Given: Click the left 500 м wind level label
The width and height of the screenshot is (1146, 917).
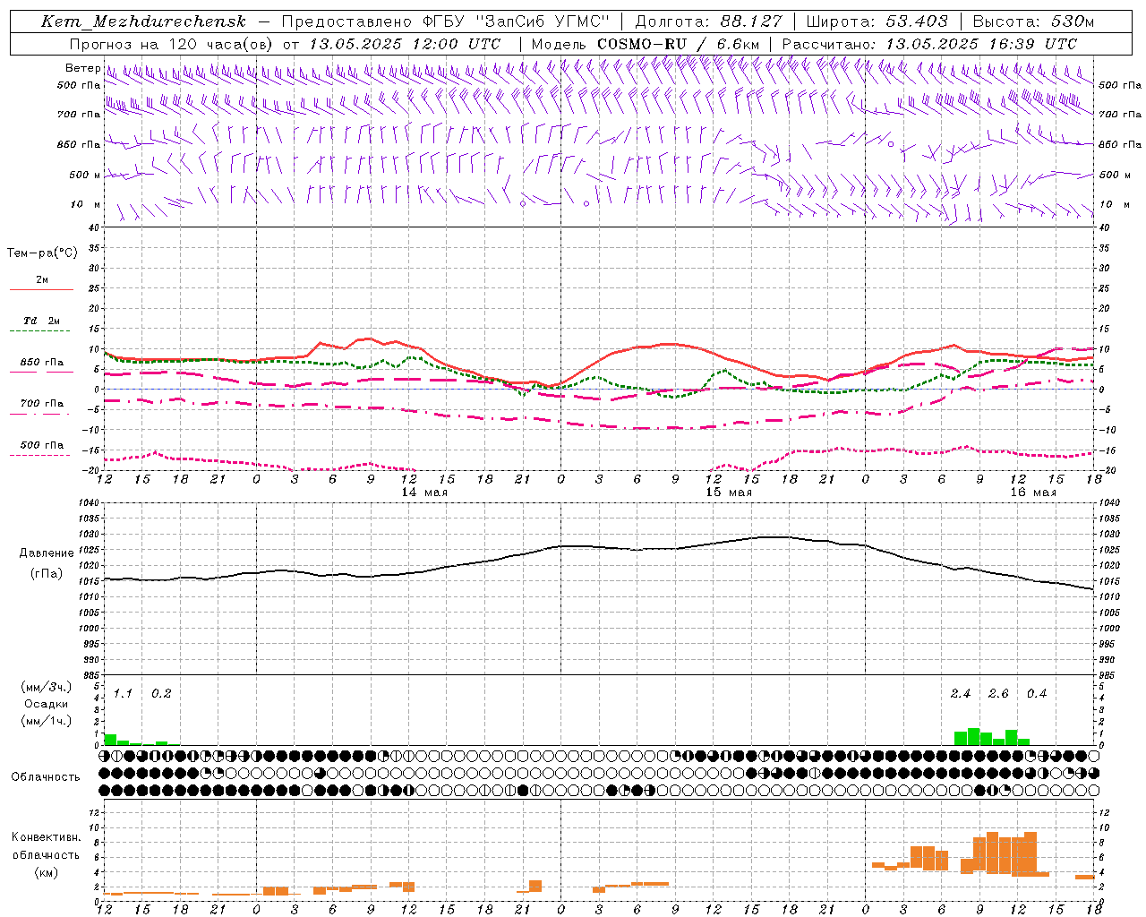Looking at the screenshot, I should click(x=85, y=175).
